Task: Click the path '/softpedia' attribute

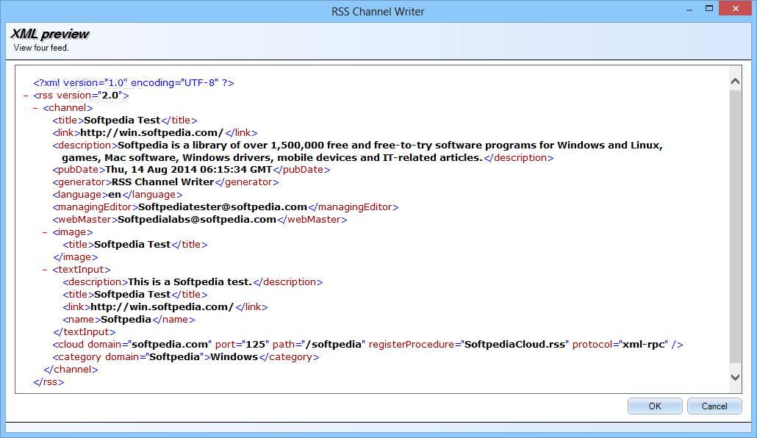Action: (x=319, y=345)
